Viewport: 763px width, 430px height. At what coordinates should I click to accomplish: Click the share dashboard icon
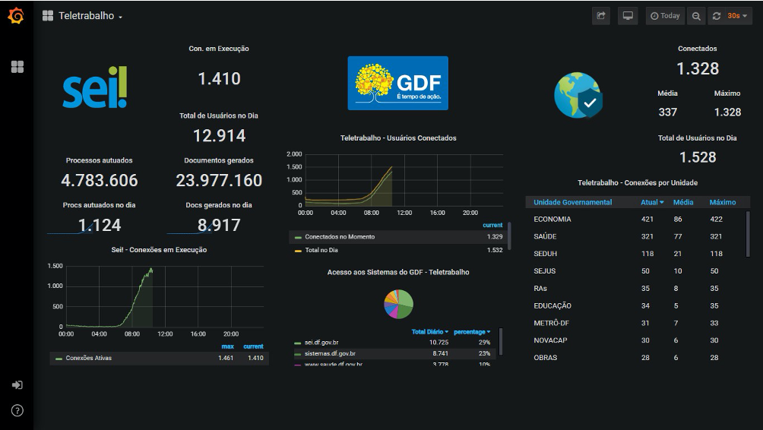[601, 16]
